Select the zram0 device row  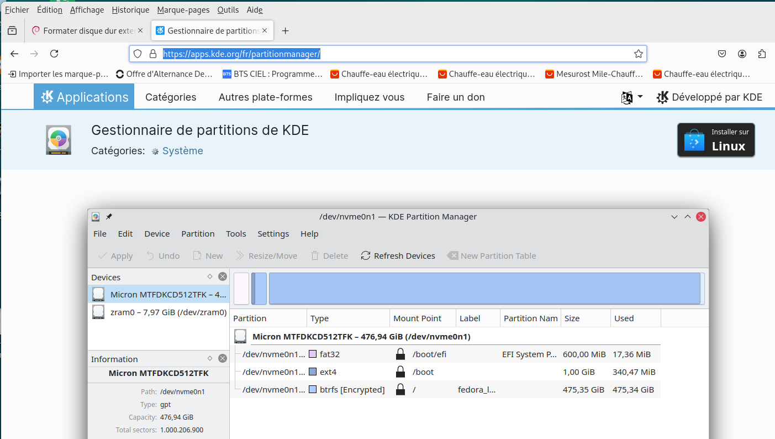pos(159,312)
